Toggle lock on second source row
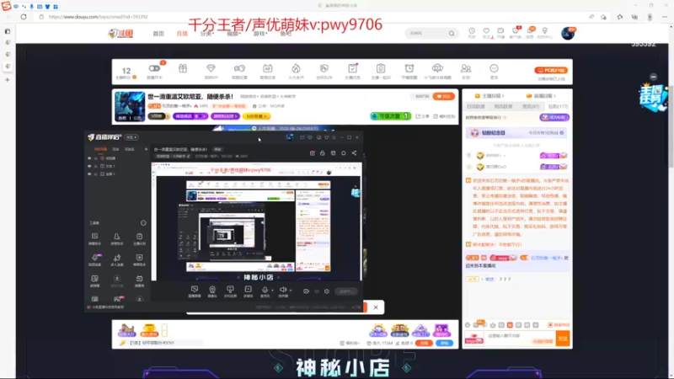 point(96,166)
